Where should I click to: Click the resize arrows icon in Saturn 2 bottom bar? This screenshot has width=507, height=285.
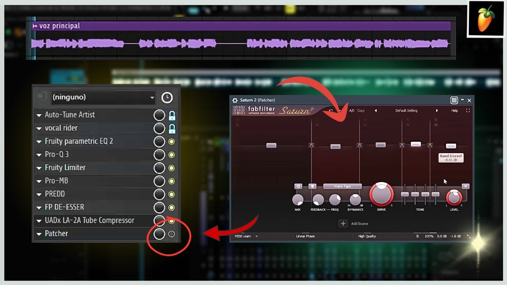tap(469, 236)
